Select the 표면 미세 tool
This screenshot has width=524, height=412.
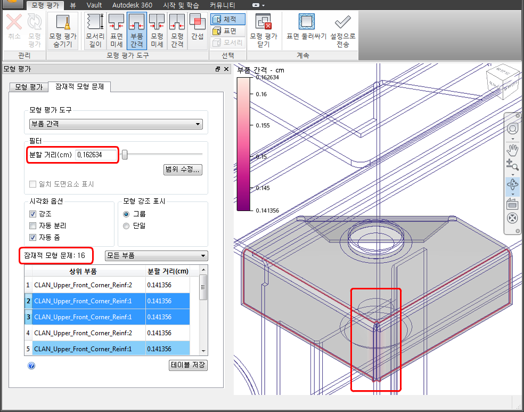click(x=116, y=31)
